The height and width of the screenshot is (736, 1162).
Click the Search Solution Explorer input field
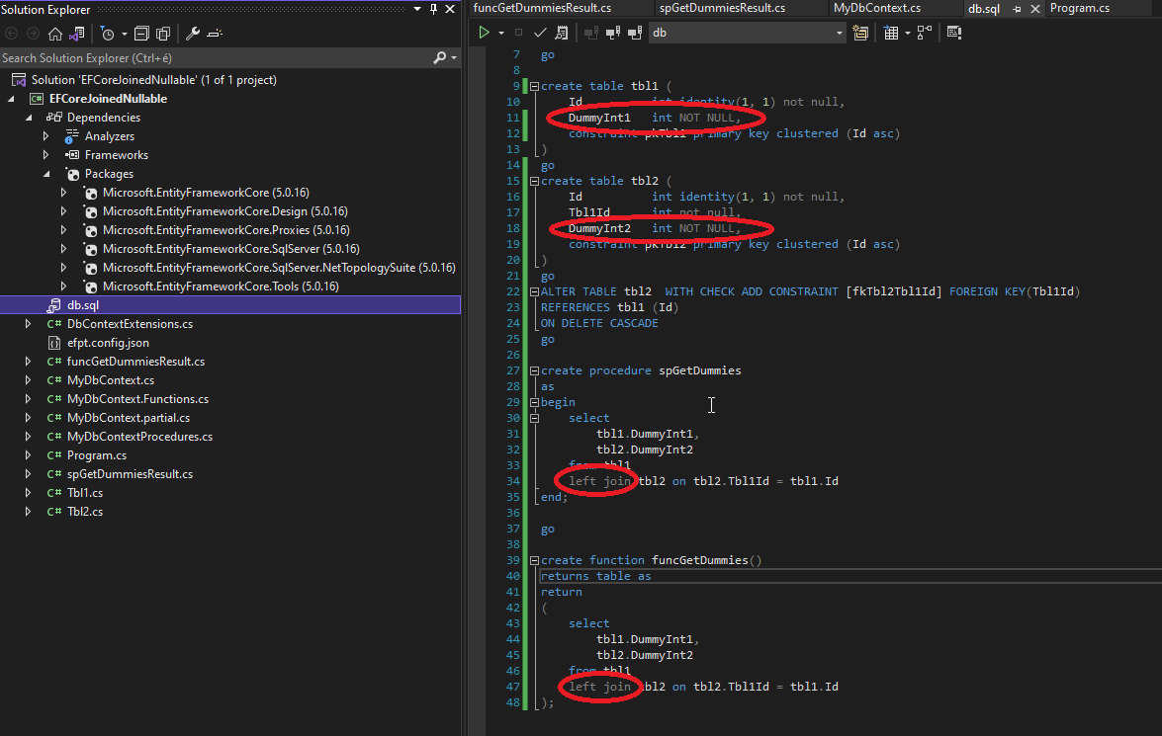point(215,57)
